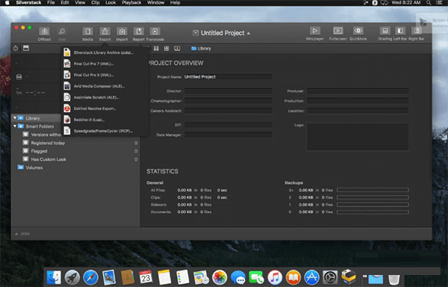Click the Director input field

[228, 91]
